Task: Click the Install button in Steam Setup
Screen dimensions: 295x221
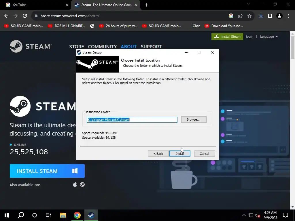Action: [x=180, y=154]
